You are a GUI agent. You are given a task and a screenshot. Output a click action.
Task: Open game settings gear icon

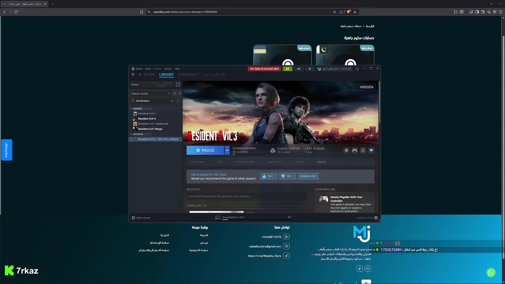coord(346,150)
